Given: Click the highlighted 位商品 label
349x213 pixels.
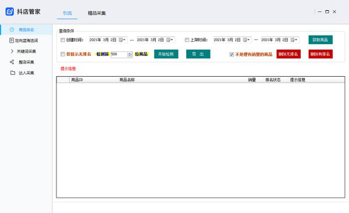Looking at the screenshot, I should pos(141,54).
